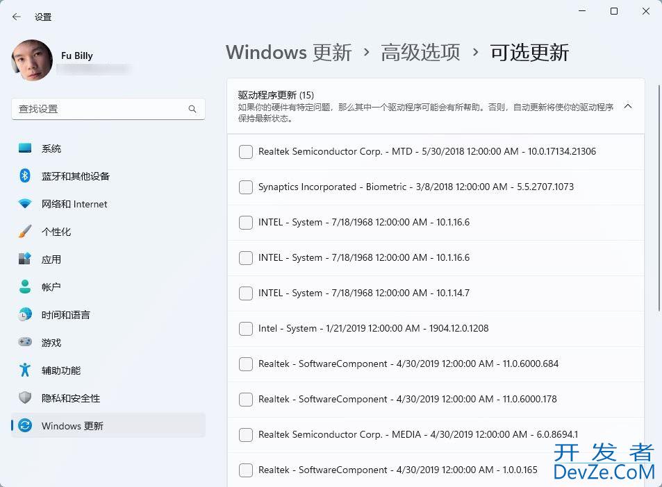Click the Wi-Fi network icon
This screenshot has height=487, width=662.
(x=25, y=204)
